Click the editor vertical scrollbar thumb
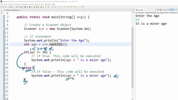The width and height of the screenshot is (178, 100). 132,57
